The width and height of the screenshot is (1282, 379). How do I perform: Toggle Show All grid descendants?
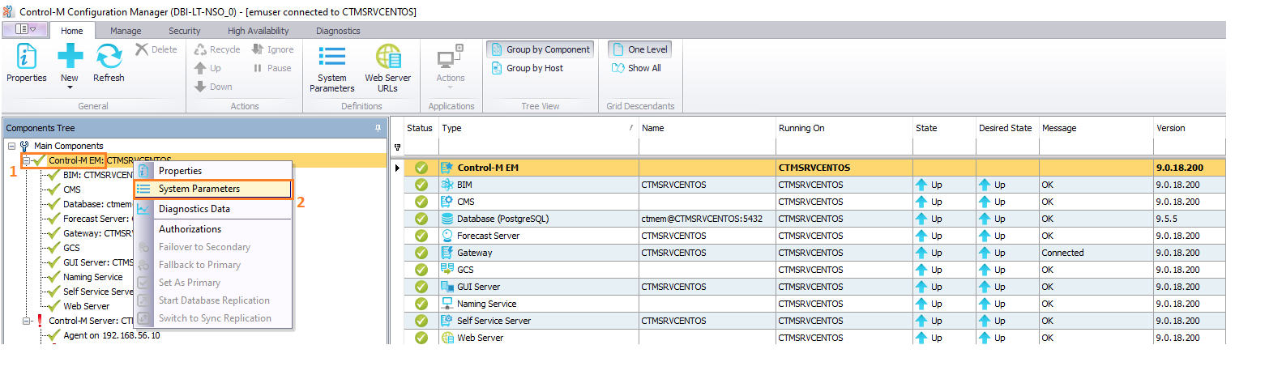coord(637,68)
